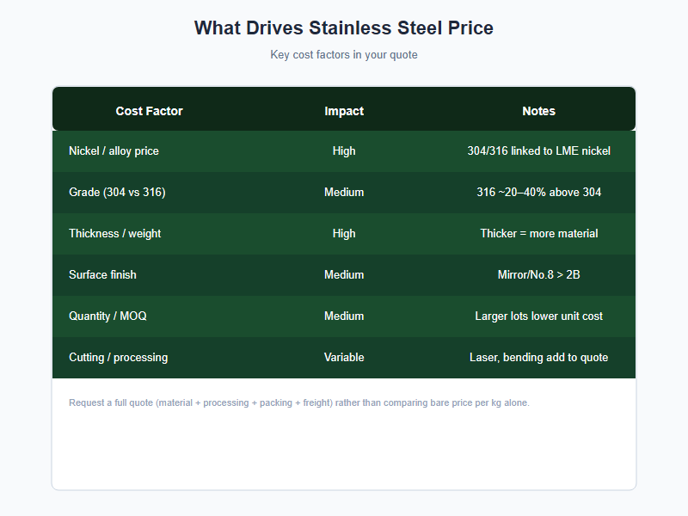Click the subtitle 'Key cost factors in your quote'
The image size is (688, 516).
click(343, 55)
